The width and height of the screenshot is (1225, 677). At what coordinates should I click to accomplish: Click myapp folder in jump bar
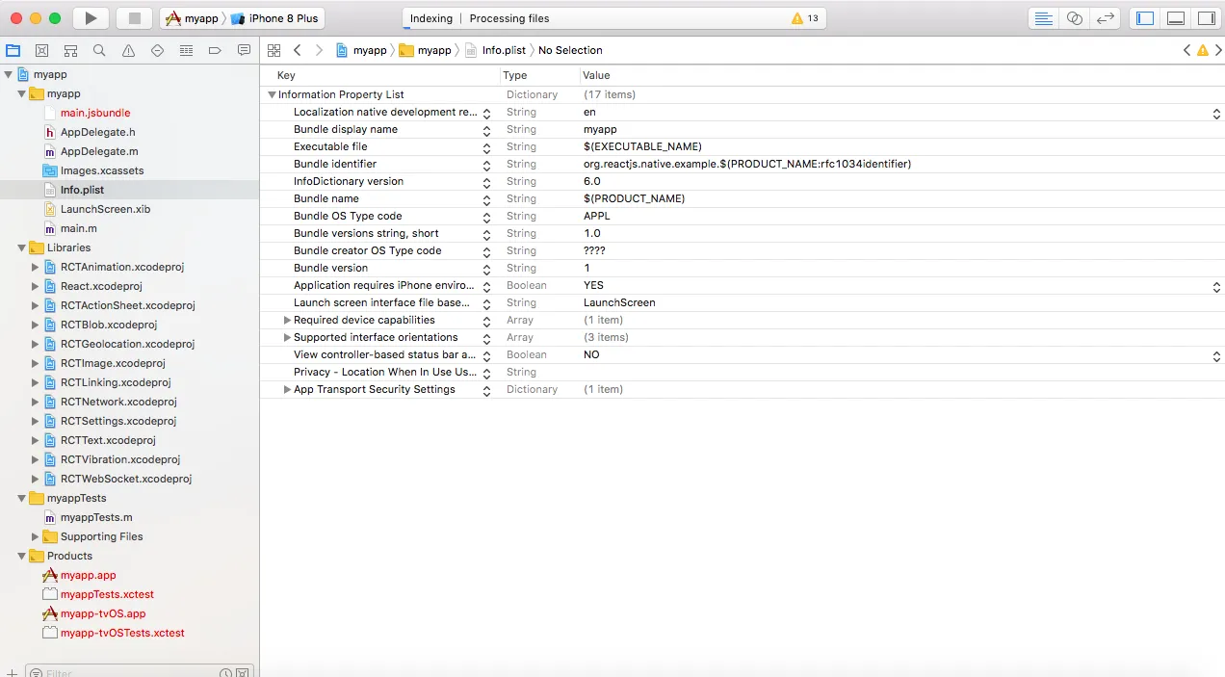pyautogui.click(x=425, y=50)
